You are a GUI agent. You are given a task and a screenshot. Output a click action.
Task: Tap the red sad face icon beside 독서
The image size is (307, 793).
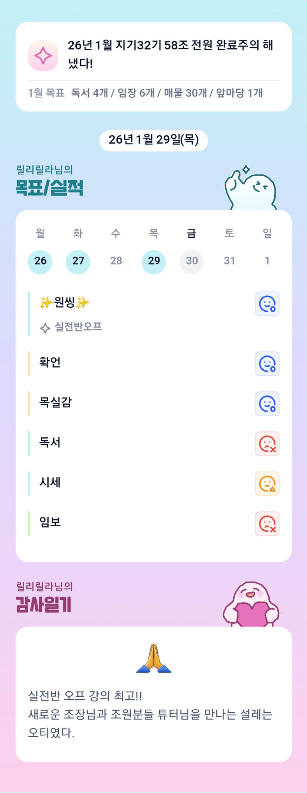pos(267,444)
